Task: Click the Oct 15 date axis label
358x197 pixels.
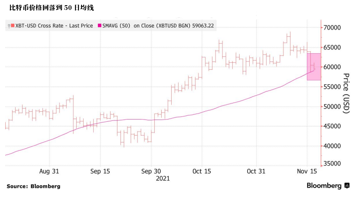Action: 202,171
